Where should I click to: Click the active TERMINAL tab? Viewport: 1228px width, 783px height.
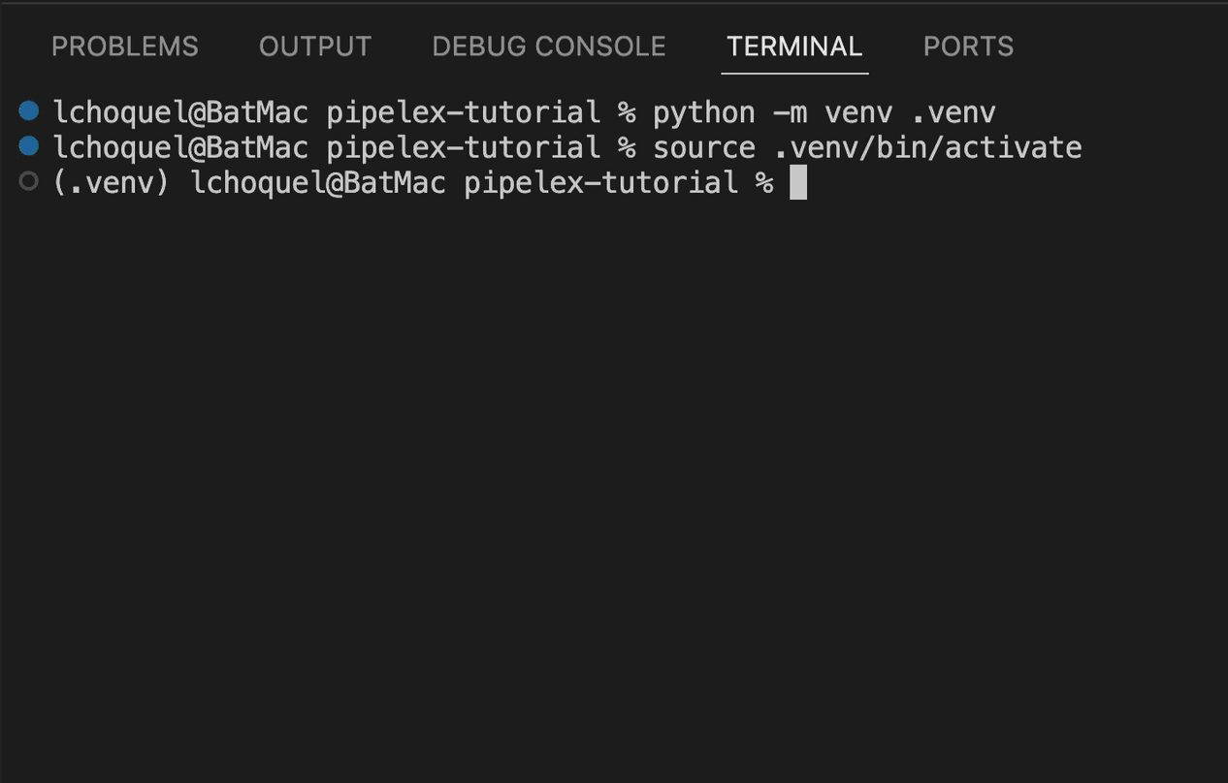(793, 46)
